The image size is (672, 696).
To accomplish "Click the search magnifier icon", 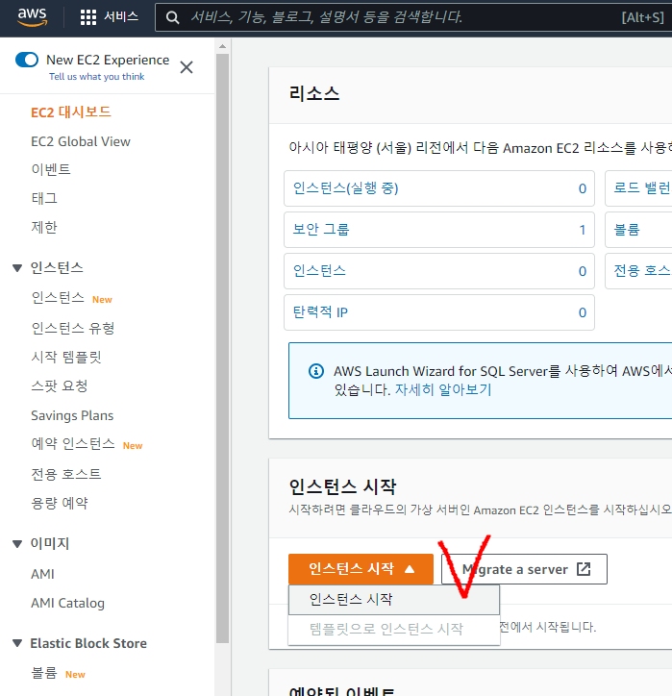I will pos(172,17).
